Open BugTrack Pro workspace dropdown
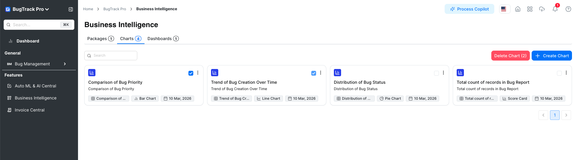 click(x=27, y=9)
